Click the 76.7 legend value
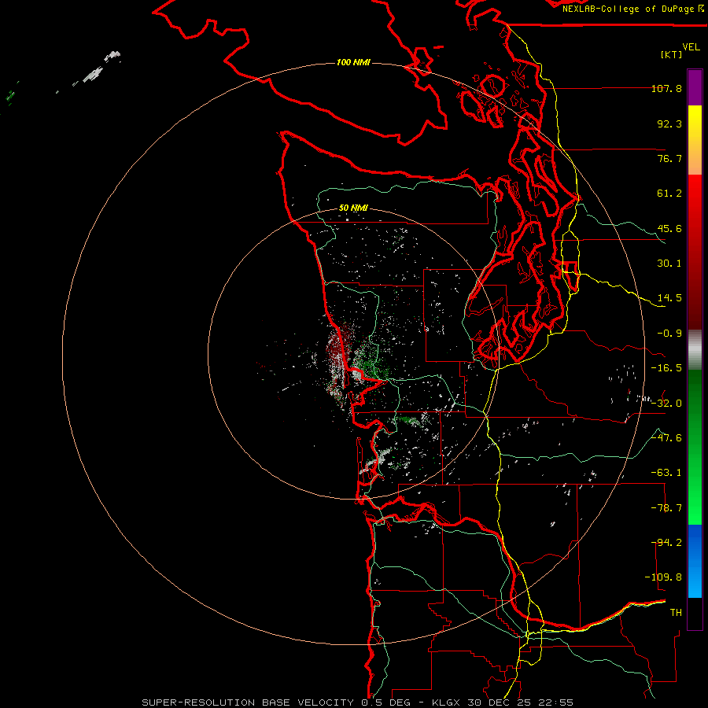This screenshot has width=708, height=708. [669, 158]
